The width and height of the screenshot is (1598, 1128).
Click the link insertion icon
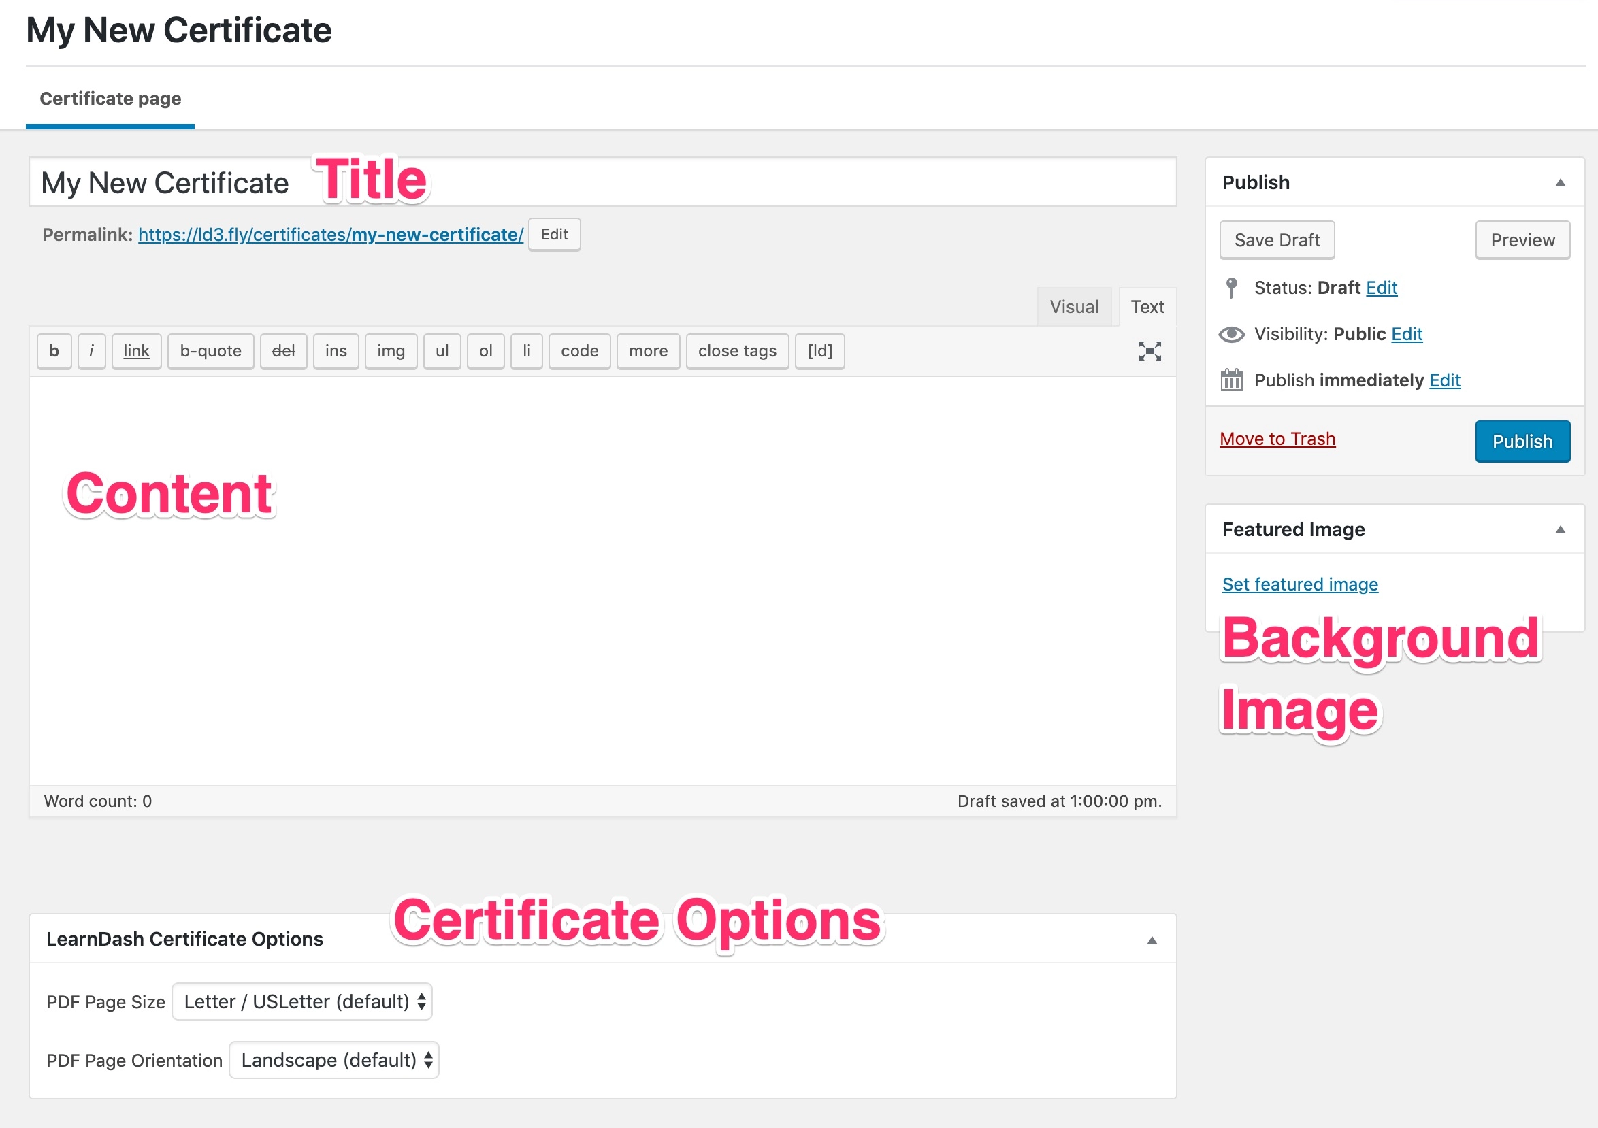pyautogui.click(x=134, y=350)
